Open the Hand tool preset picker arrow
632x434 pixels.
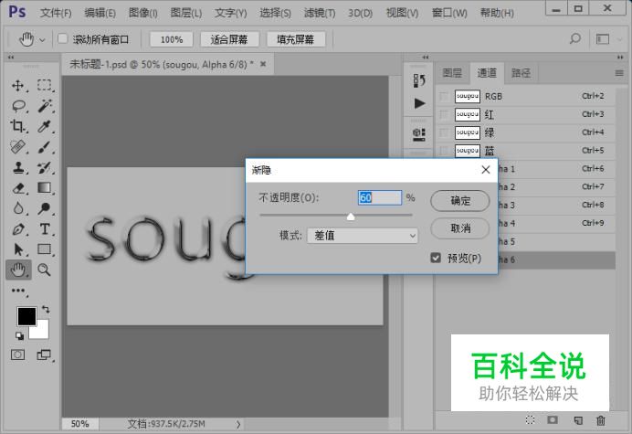pyautogui.click(x=42, y=40)
